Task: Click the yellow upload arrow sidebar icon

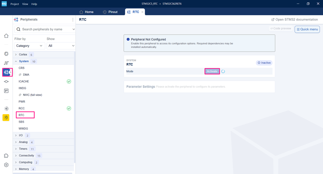Action: point(6,117)
